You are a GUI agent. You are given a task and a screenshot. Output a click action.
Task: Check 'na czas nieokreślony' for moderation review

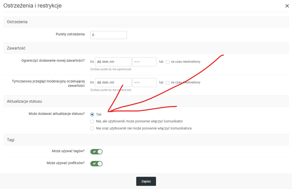click(x=168, y=83)
